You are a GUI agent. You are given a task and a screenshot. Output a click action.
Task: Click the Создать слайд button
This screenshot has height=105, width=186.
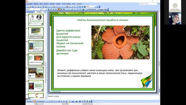click(102, 9)
